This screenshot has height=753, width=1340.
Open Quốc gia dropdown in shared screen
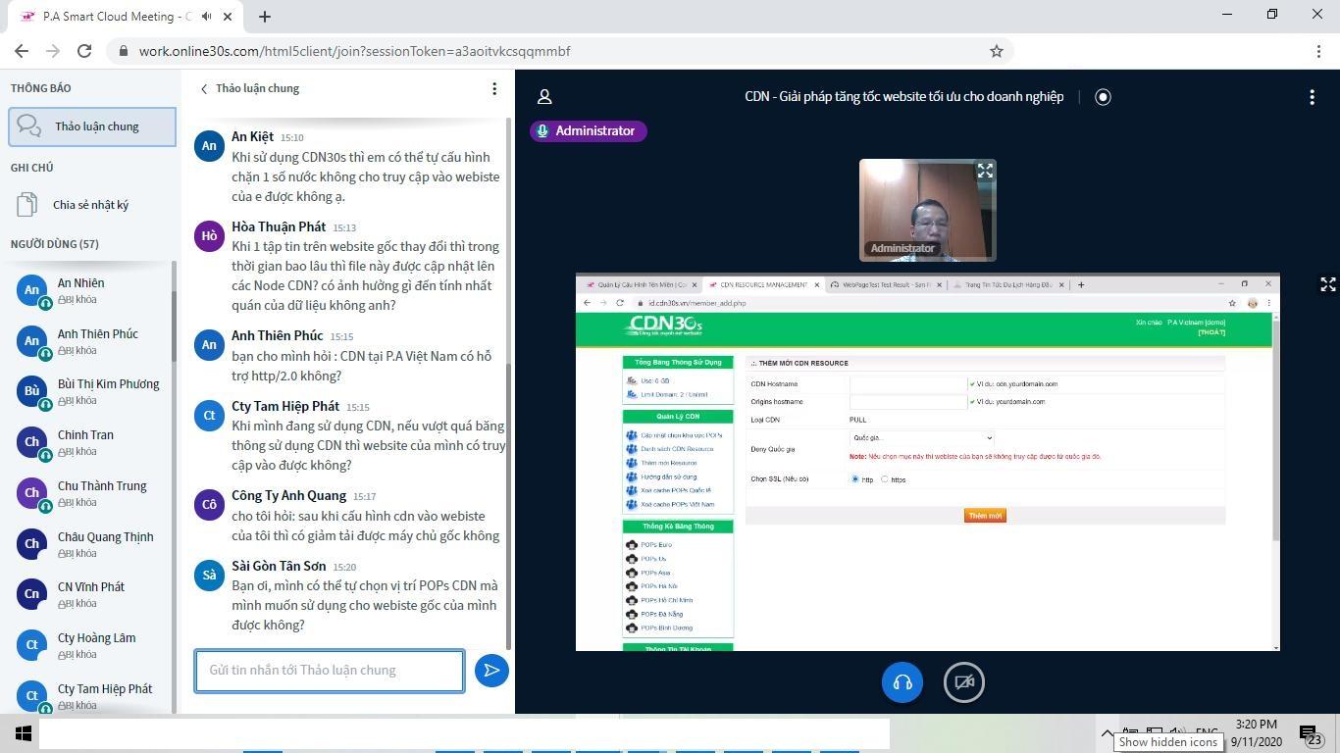tap(922, 438)
